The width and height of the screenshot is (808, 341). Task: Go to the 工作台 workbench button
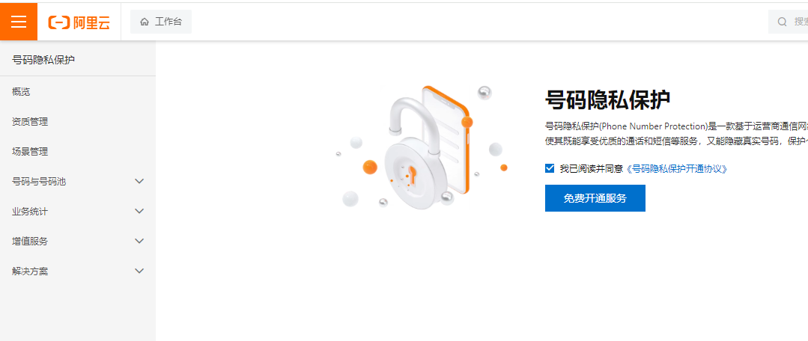pos(161,22)
